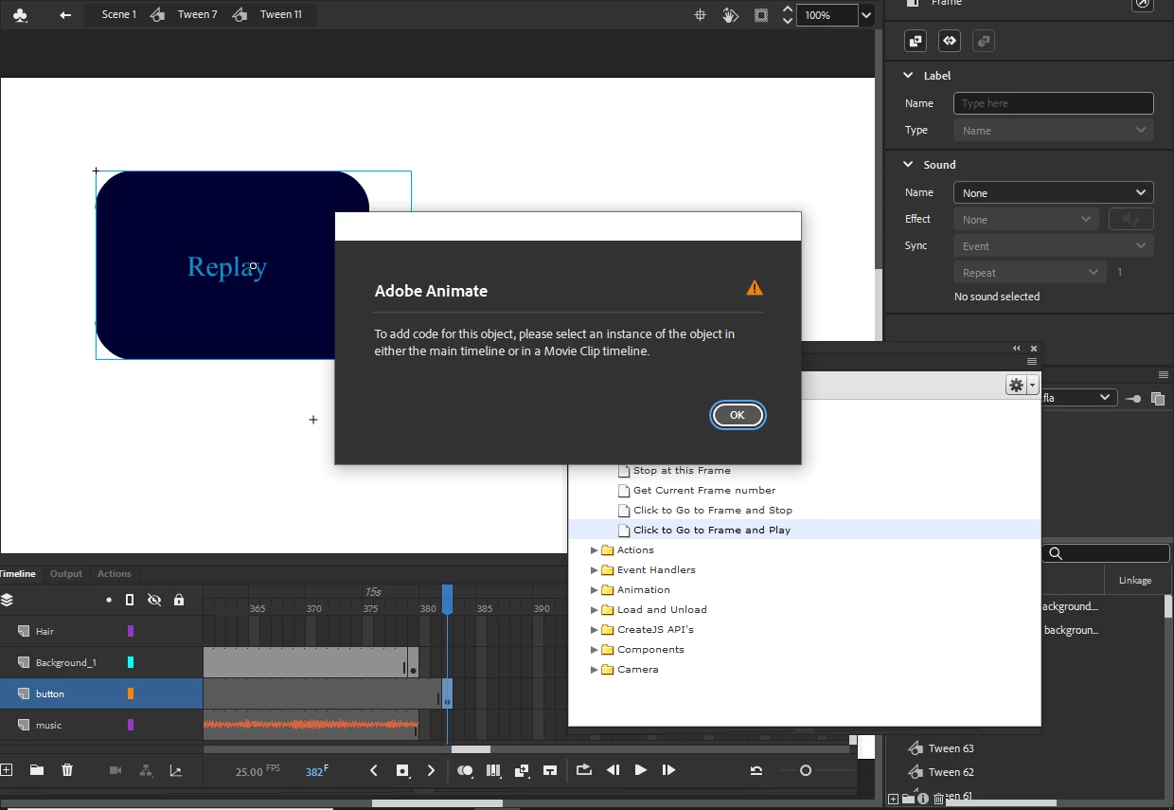Reset timeline zoom to default

(x=756, y=770)
